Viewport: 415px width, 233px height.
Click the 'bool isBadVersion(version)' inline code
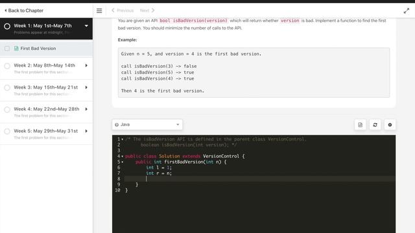point(193,21)
